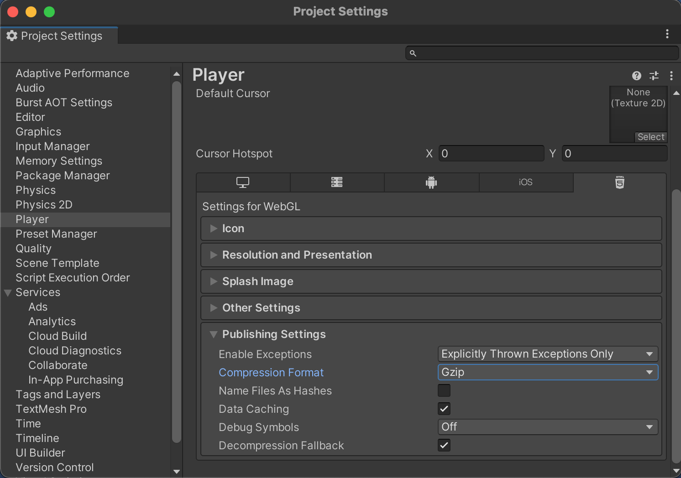Screen dimensions: 681x478
Task: Switch to the iOS settings tab
Action: pos(526,182)
